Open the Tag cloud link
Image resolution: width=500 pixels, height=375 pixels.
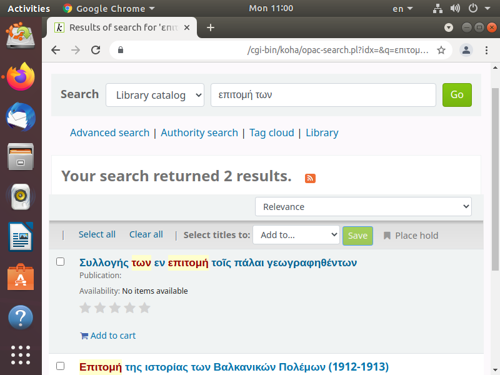click(271, 132)
